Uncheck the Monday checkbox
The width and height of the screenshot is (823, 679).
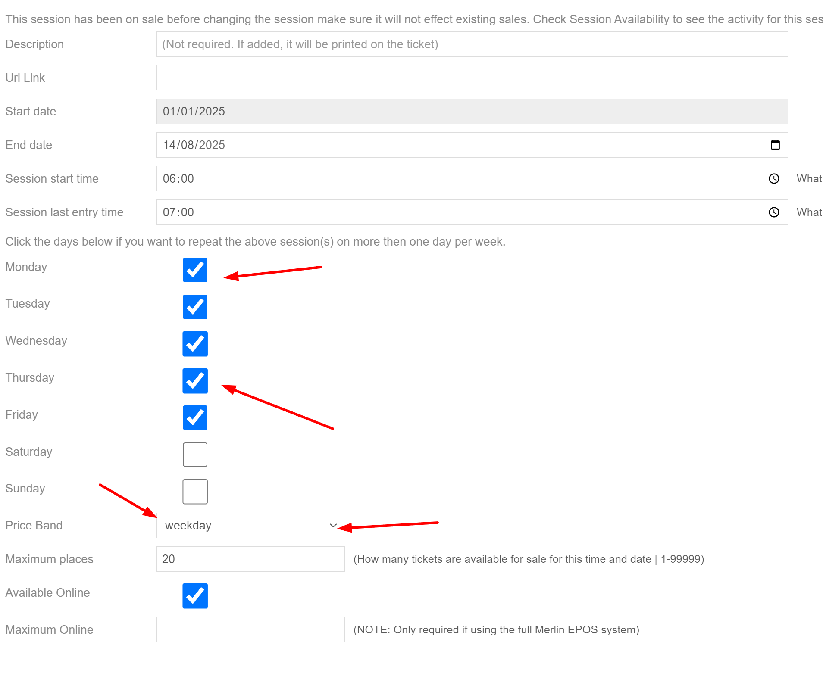[x=195, y=270]
